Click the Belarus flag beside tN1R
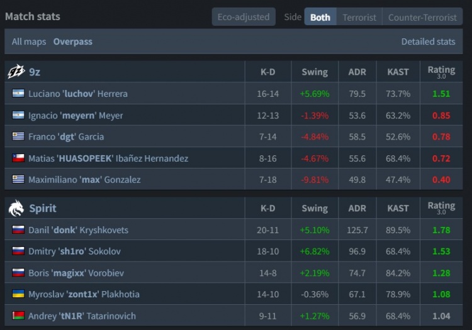This screenshot has width=472, height=330. click(x=18, y=316)
